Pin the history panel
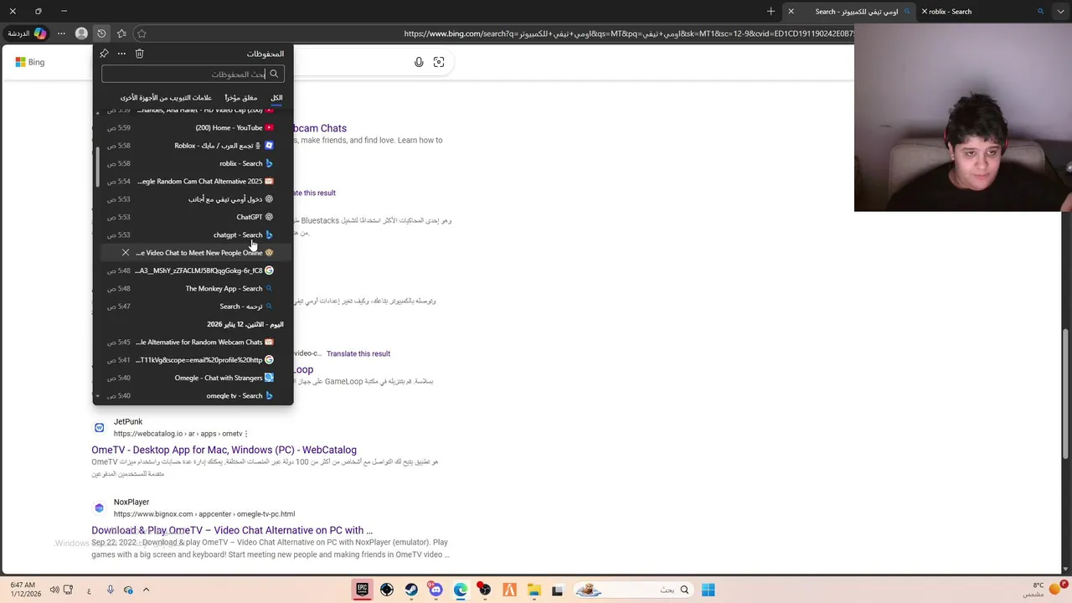 [x=104, y=54]
